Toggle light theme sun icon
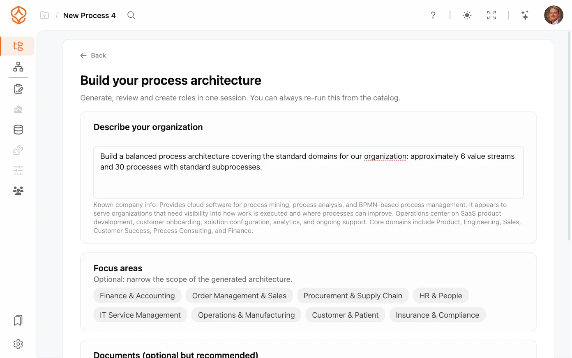The width and height of the screenshot is (572, 358). [x=467, y=15]
